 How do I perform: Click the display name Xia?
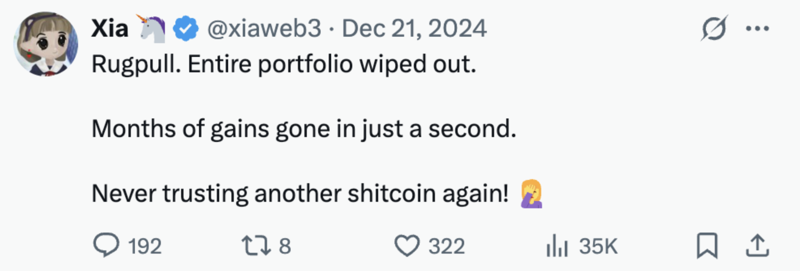(x=110, y=29)
